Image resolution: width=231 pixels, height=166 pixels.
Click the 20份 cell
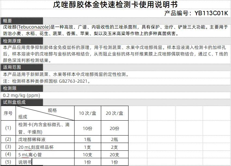[x=115, y=128]
